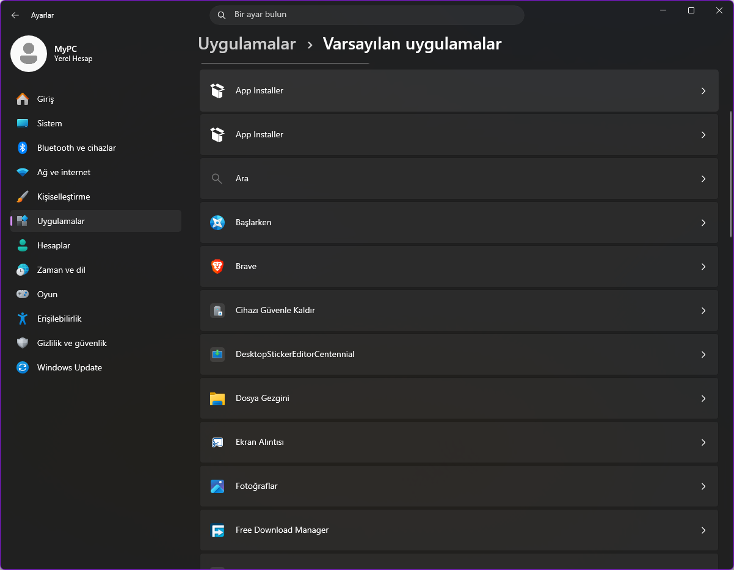
Task: Click the Ekran Alıntısı snipping icon
Action: point(217,442)
